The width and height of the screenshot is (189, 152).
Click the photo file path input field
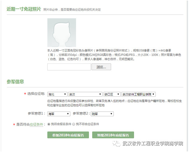[x=69, y=67]
